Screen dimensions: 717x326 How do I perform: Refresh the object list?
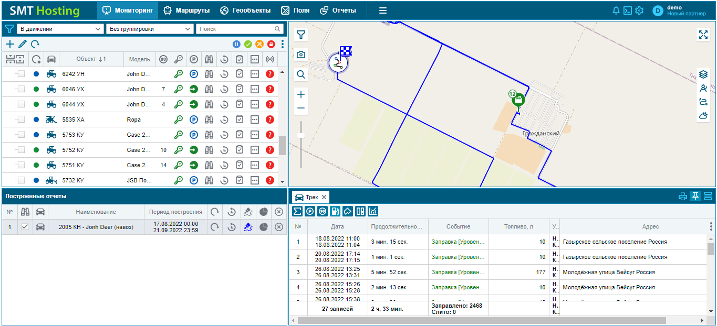(x=35, y=44)
